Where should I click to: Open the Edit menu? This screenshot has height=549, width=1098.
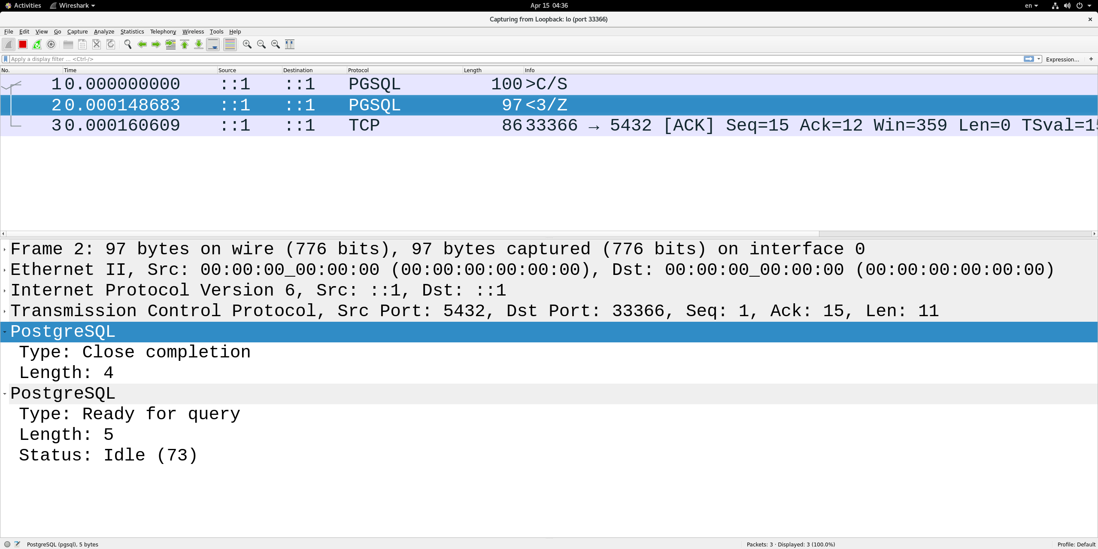(24, 31)
